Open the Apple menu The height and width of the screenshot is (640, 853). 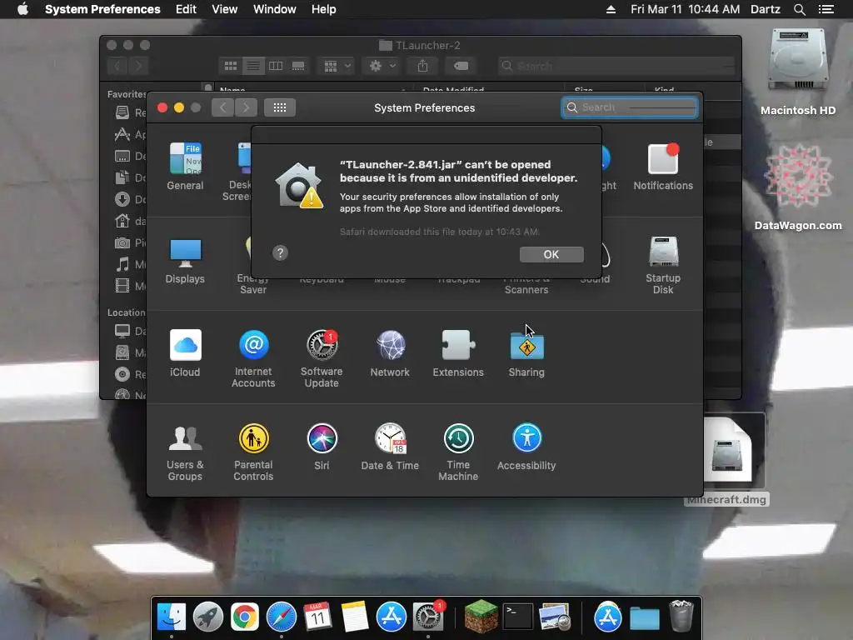(x=22, y=9)
